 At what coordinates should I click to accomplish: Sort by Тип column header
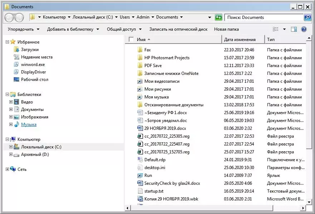(x=285, y=40)
